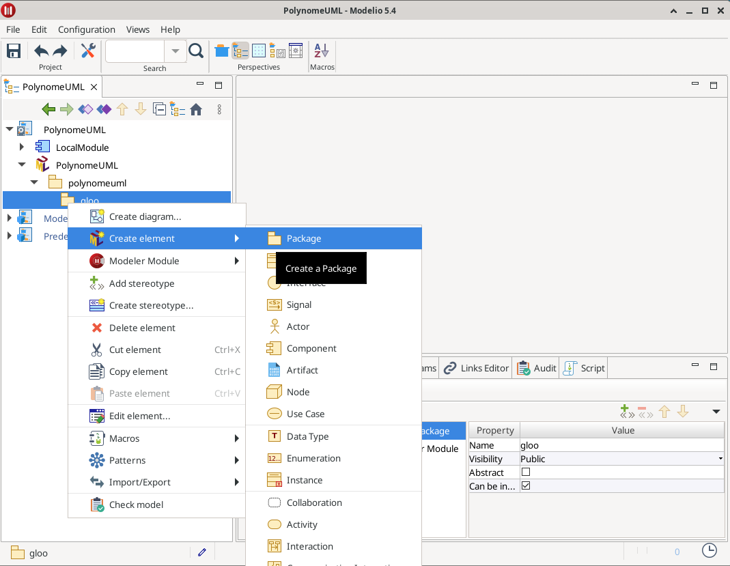
Task: Collapse the PolynomeUML model node
Action: tap(22, 165)
